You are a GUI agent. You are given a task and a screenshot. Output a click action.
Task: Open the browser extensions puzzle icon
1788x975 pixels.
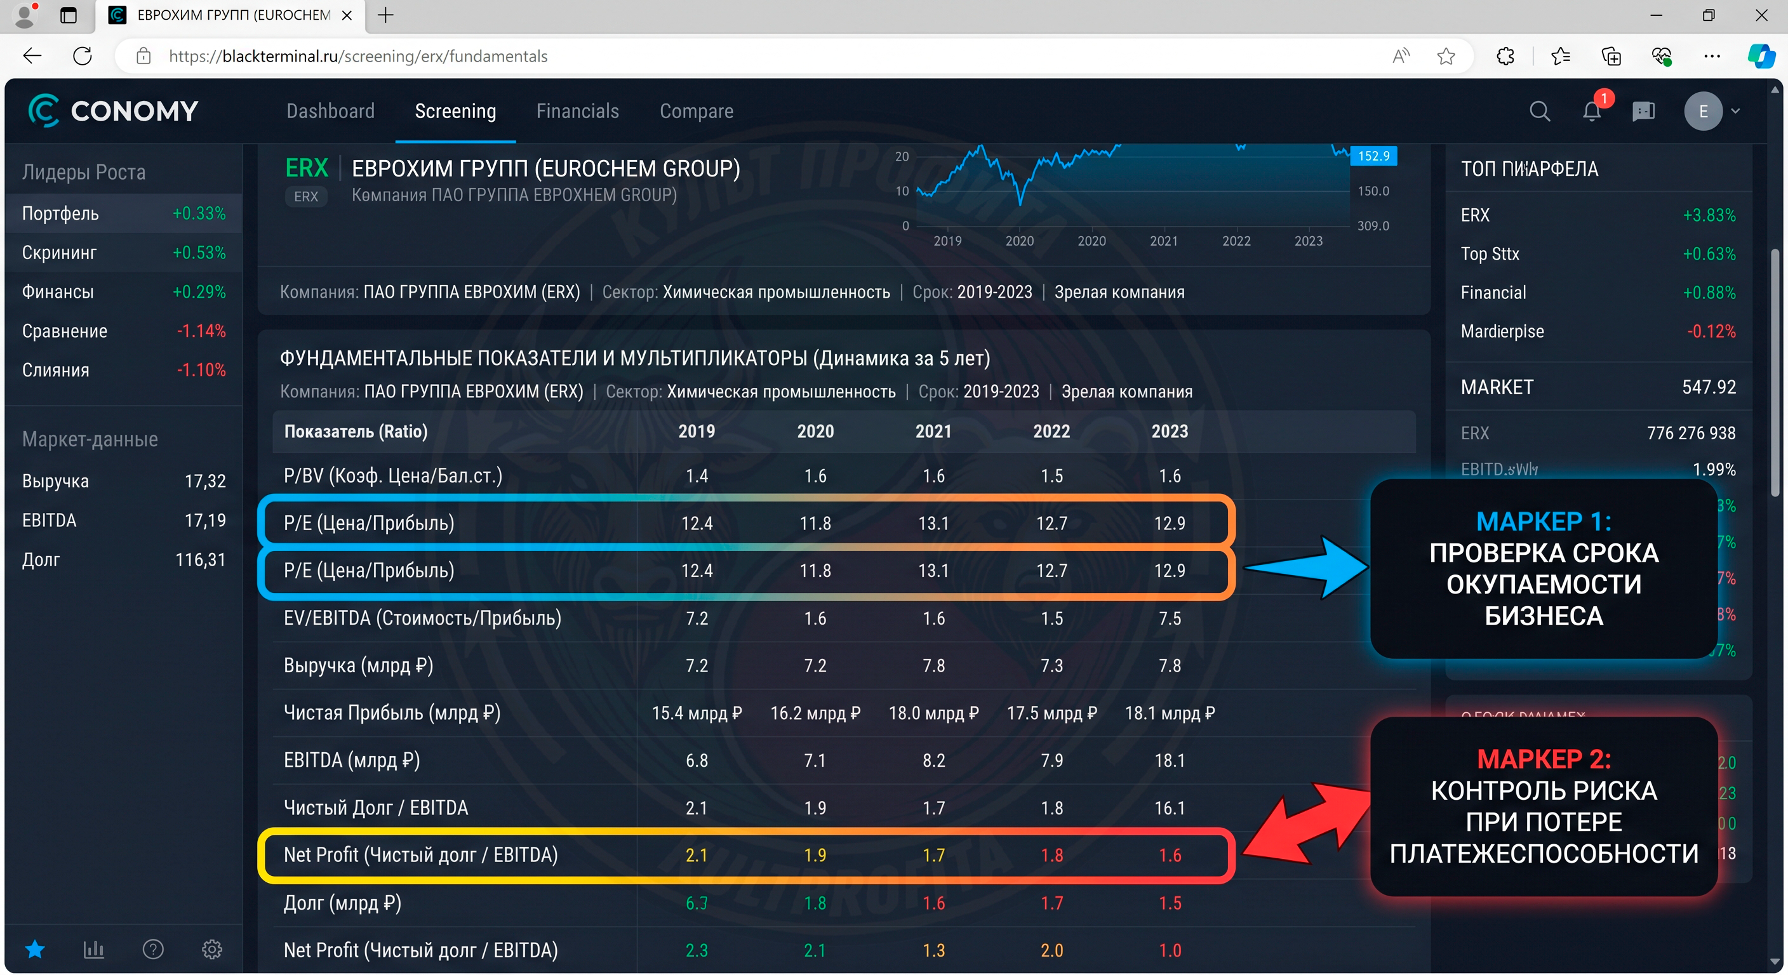coord(1505,55)
